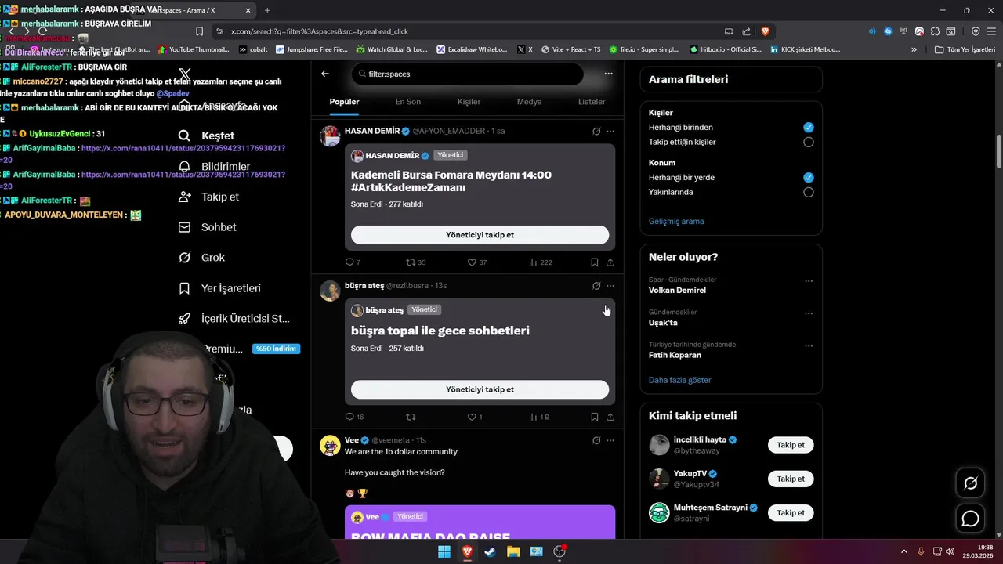This screenshot has height=564, width=1003.
Task: Open search settings three-dot menu
Action: point(608,74)
